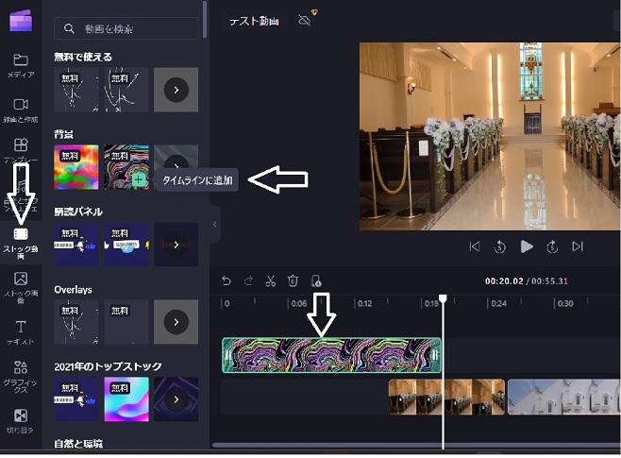The height and width of the screenshot is (458, 621).
Task: Open the 録画と作成 record tab
Action: (21, 110)
